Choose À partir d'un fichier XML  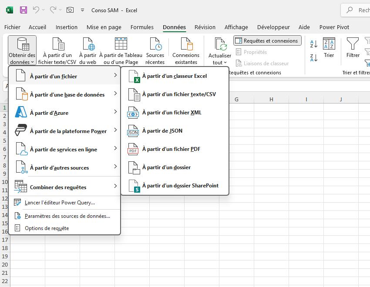pyautogui.click(x=175, y=112)
